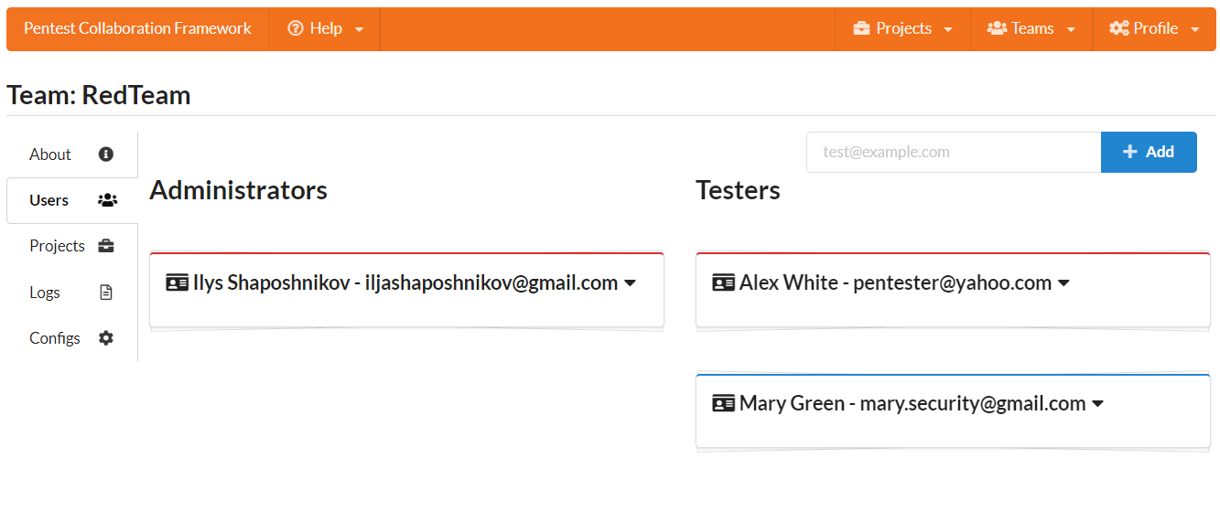Expand Mary Green's user dropdown arrow
This screenshot has width=1220, height=522.
tap(1098, 404)
